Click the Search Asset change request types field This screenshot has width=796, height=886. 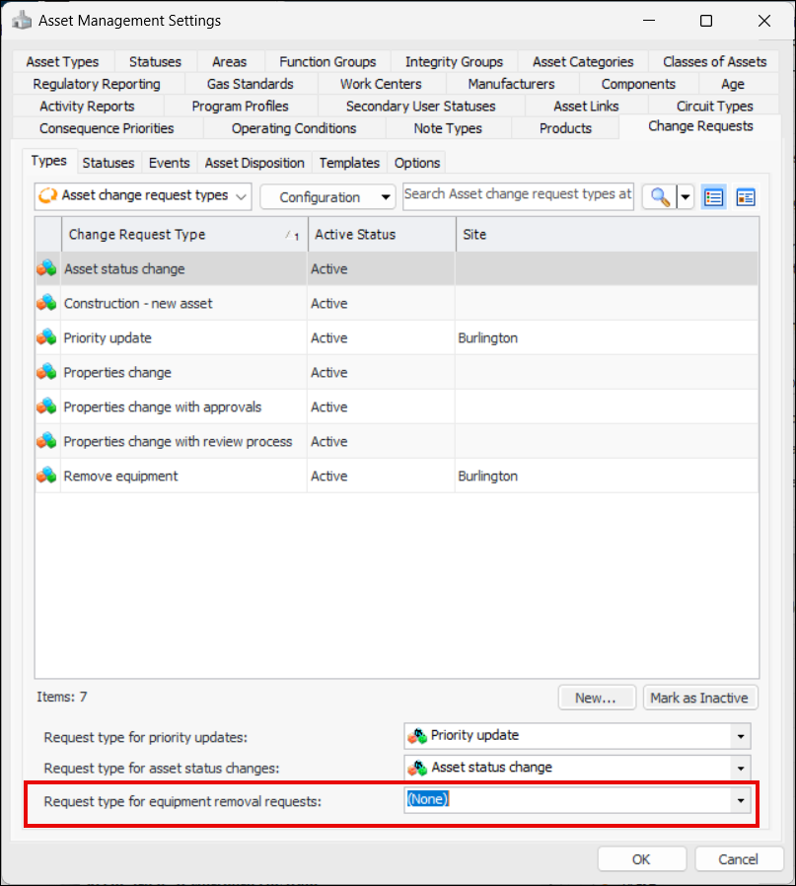518,196
